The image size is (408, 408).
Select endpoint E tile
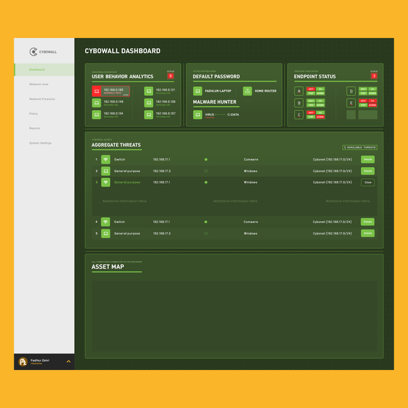351,103
